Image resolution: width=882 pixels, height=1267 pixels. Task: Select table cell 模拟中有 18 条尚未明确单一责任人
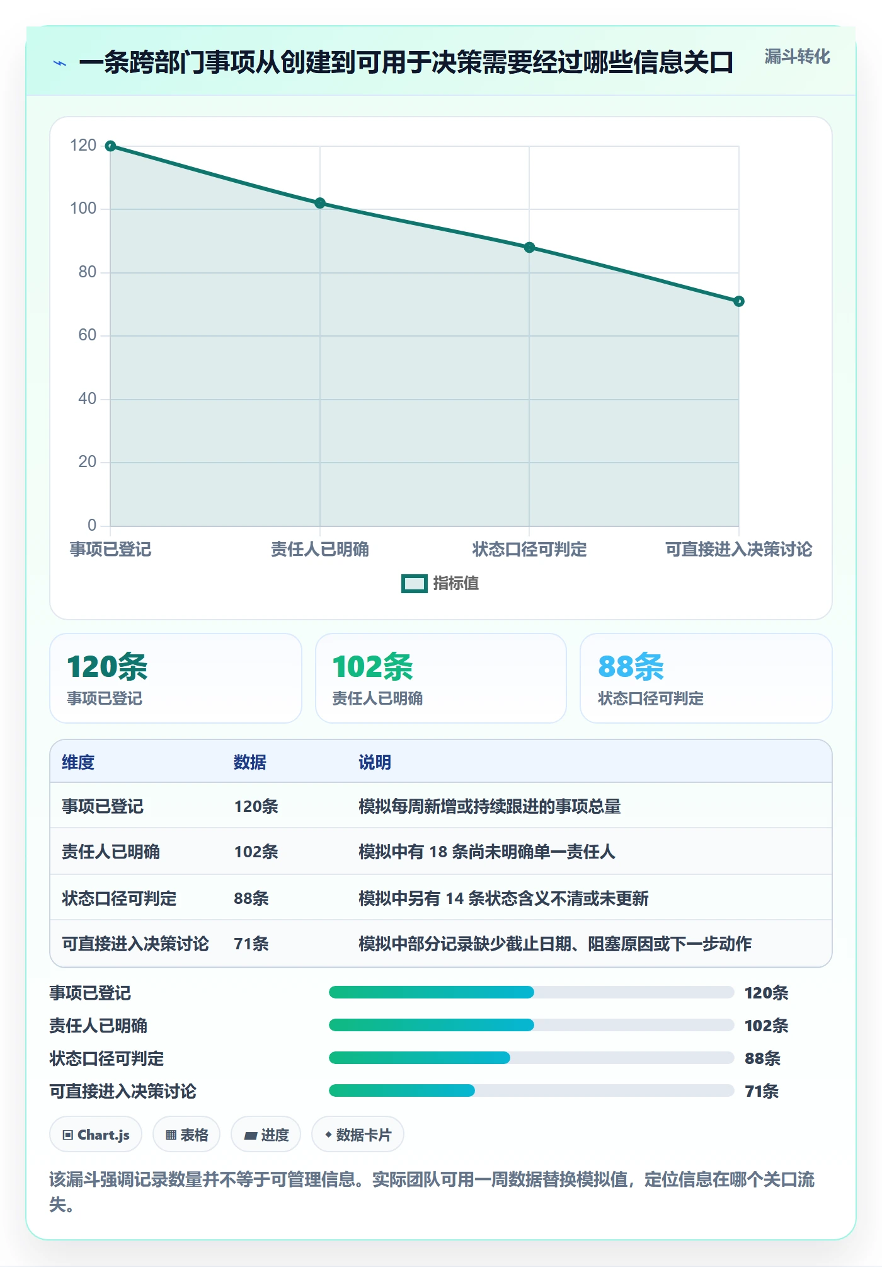coord(487,852)
